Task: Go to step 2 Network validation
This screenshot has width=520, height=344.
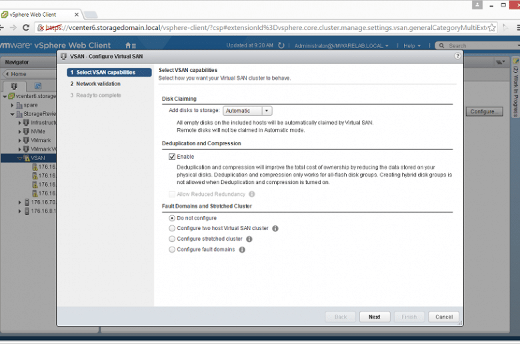Action: coord(95,84)
